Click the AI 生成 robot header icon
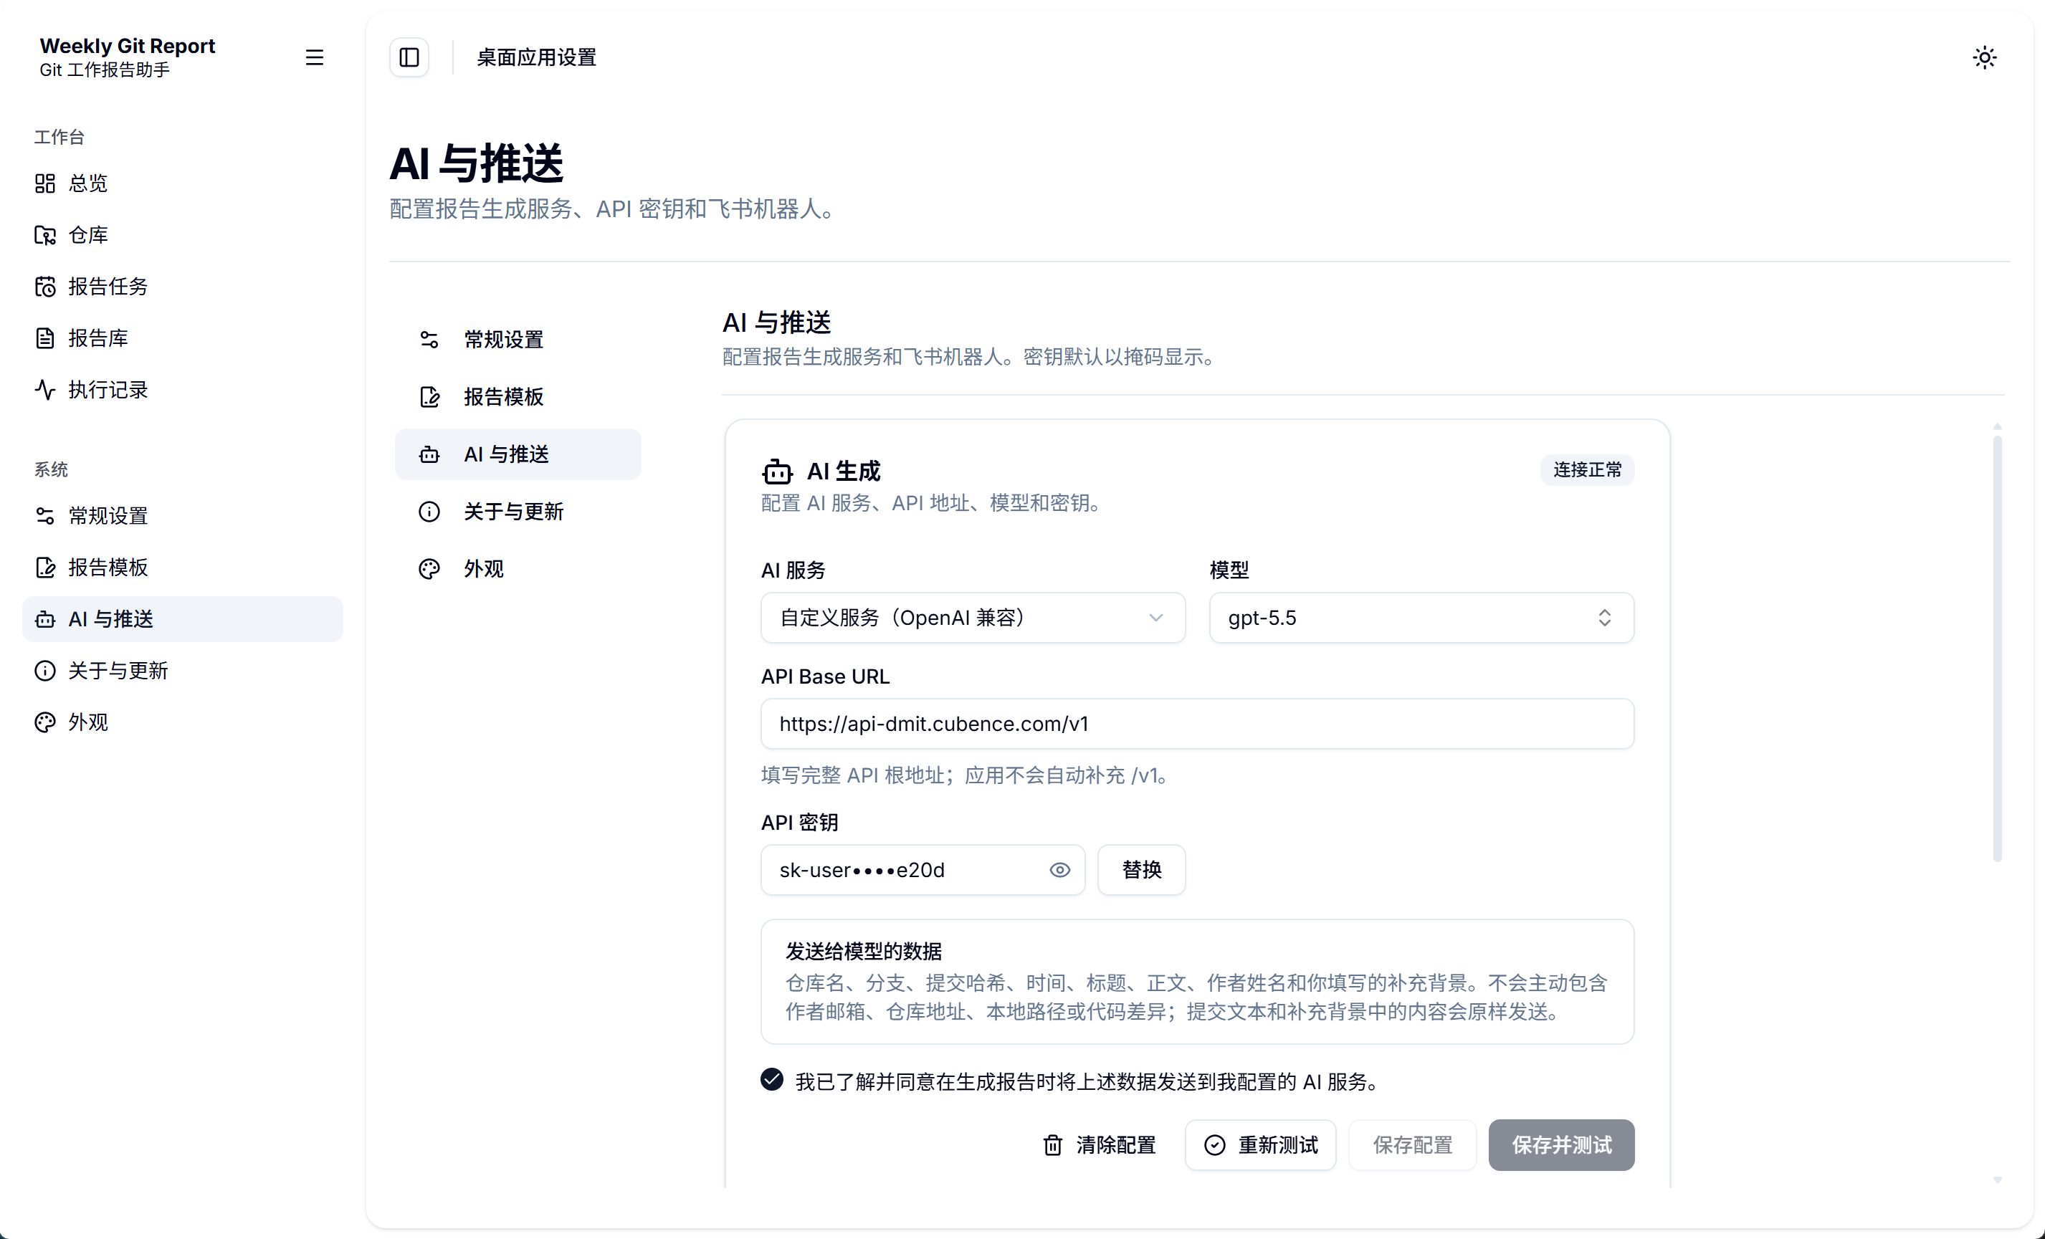The image size is (2045, 1239). pyautogui.click(x=777, y=472)
